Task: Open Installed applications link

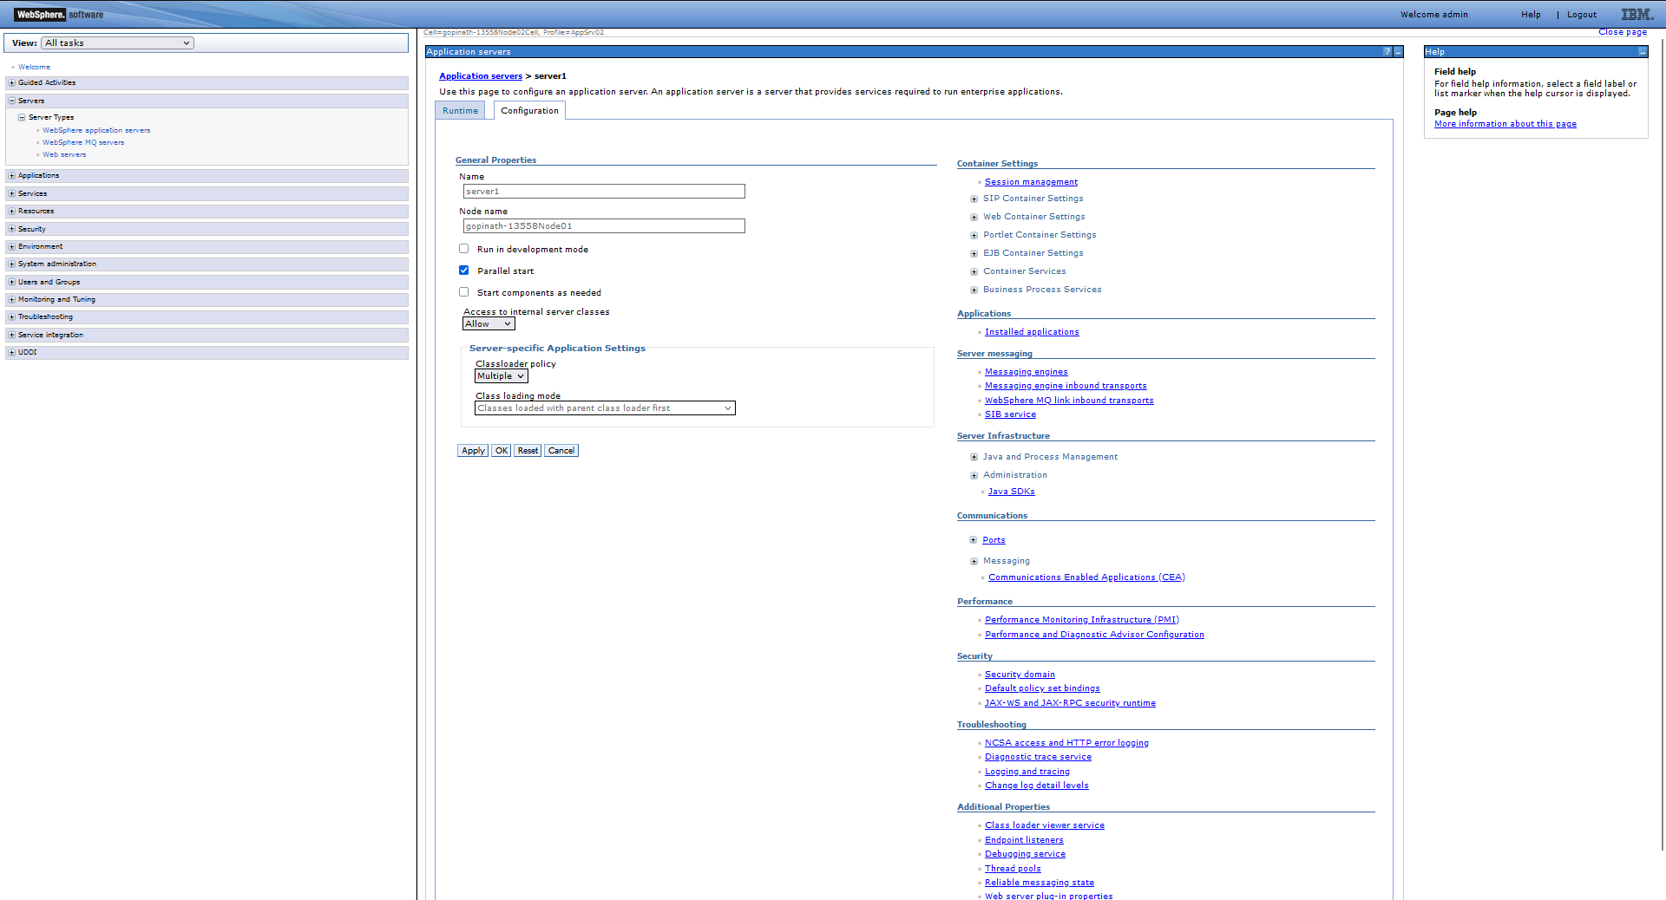Action: 1032,332
